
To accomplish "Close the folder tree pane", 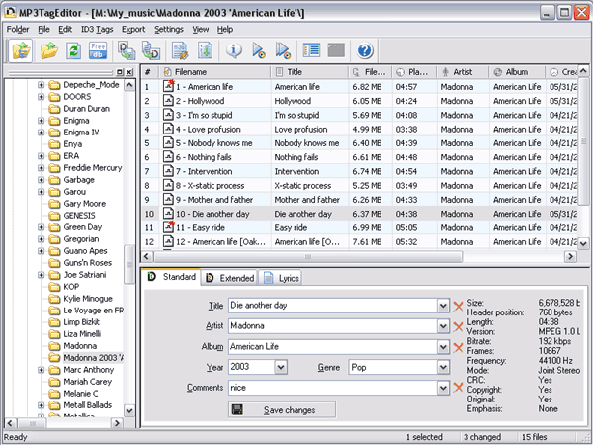I will coord(129,72).
